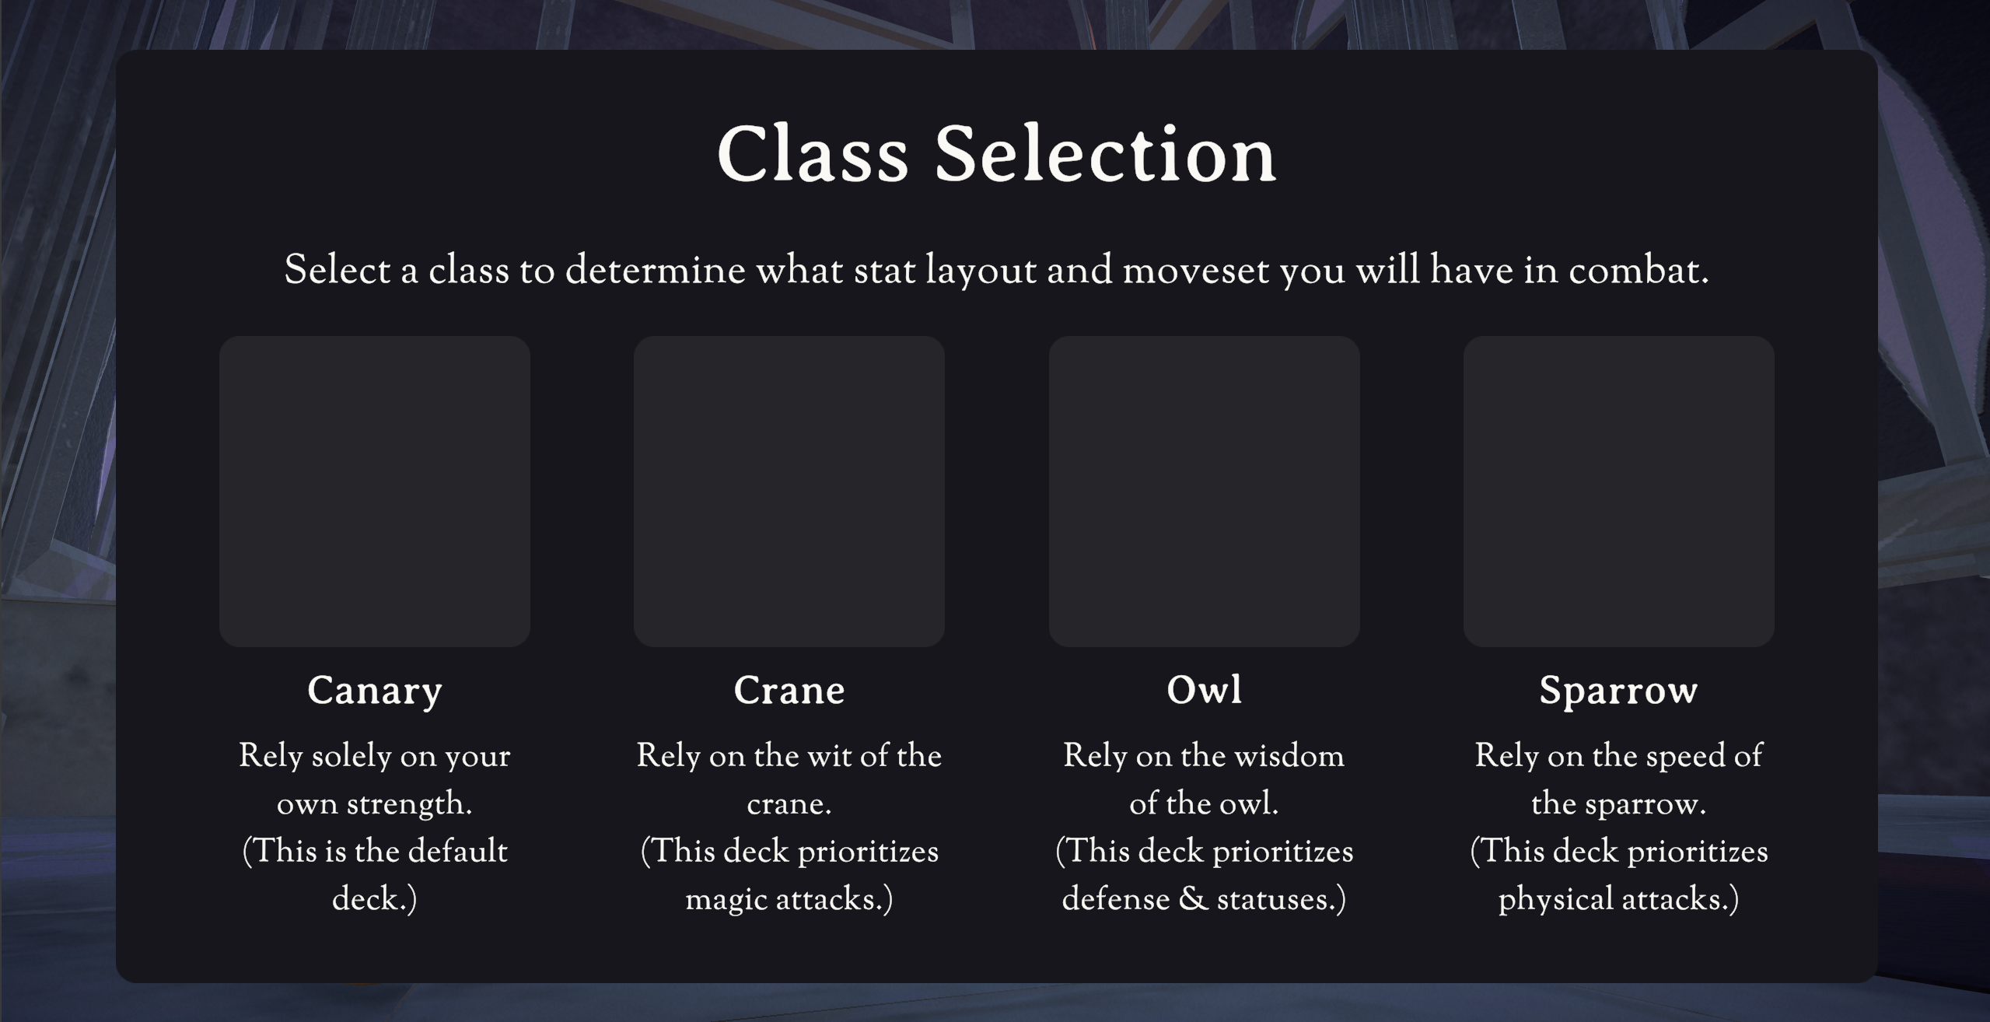The image size is (1990, 1022).
Task: Click 'Rely on the wit of the crane' text
Action: [x=789, y=780]
